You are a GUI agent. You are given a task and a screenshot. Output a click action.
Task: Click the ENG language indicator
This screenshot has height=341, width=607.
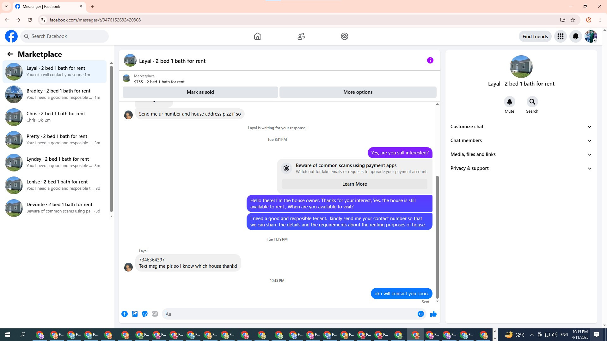pyautogui.click(x=564, y=335)
